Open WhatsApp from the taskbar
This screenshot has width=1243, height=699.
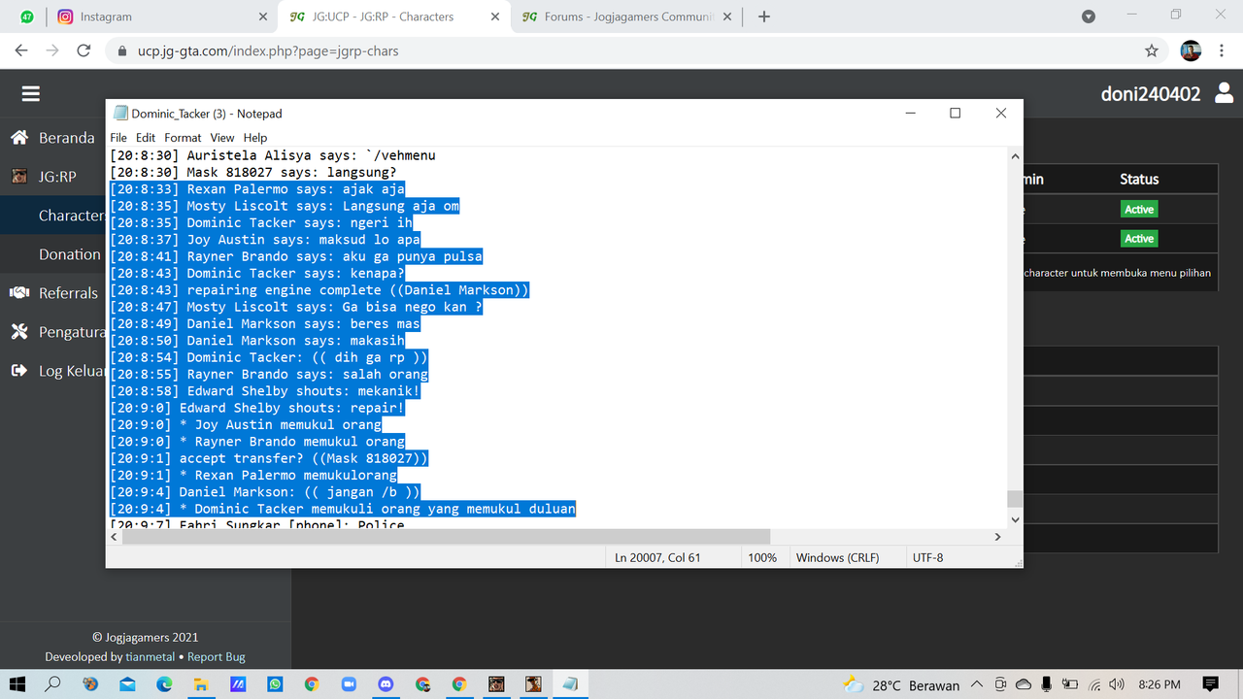[275, 684]
